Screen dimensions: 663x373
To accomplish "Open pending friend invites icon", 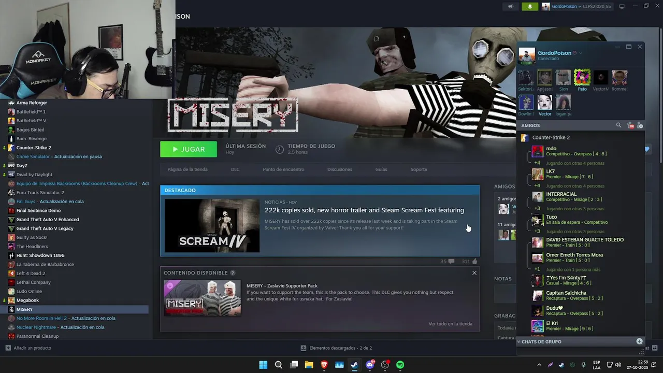I will pyautogui.click(x=630, y=125).
